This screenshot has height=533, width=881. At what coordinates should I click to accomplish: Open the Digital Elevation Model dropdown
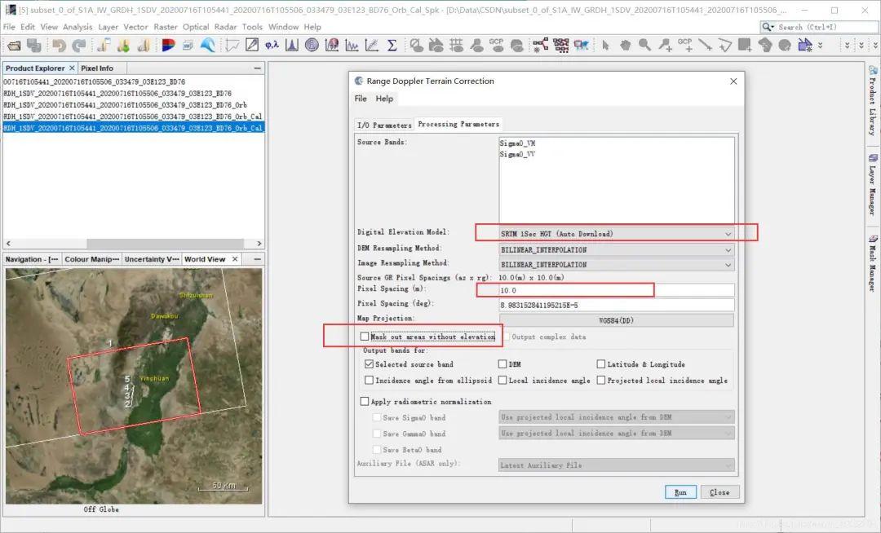pos(616,233)
